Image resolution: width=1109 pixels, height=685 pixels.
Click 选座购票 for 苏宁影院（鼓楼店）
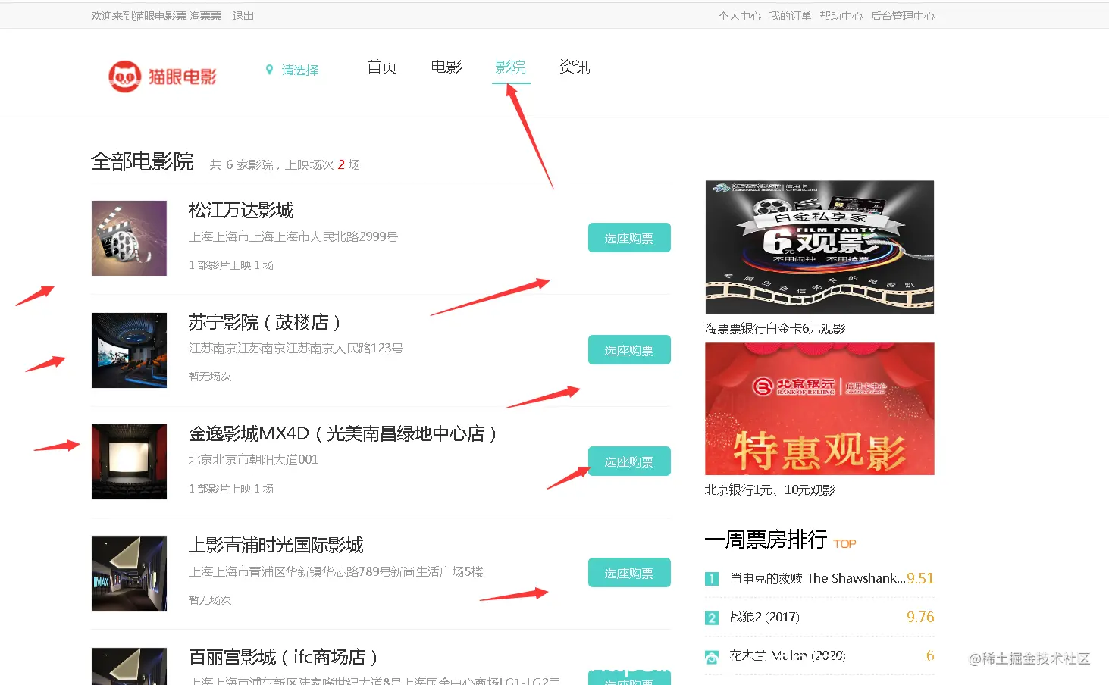(629, 350)
